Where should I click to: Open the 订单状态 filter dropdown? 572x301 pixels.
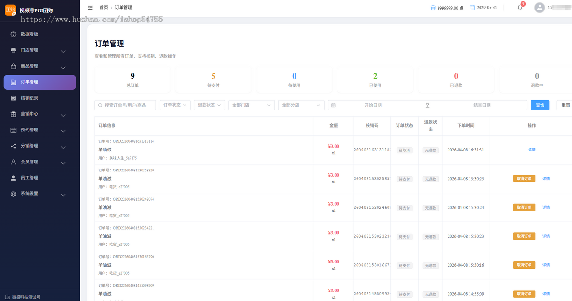175,105
